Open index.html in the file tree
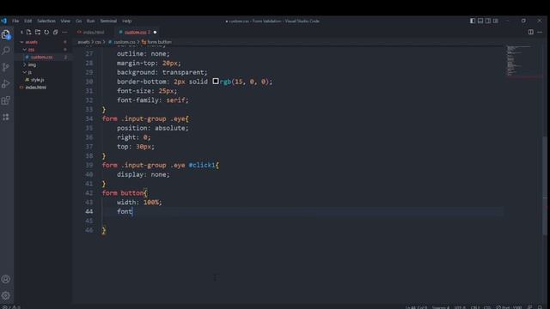Viewport: 550px width, 309px height. [35, 88]
